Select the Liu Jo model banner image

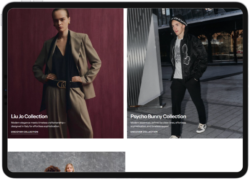pos(65,57)
